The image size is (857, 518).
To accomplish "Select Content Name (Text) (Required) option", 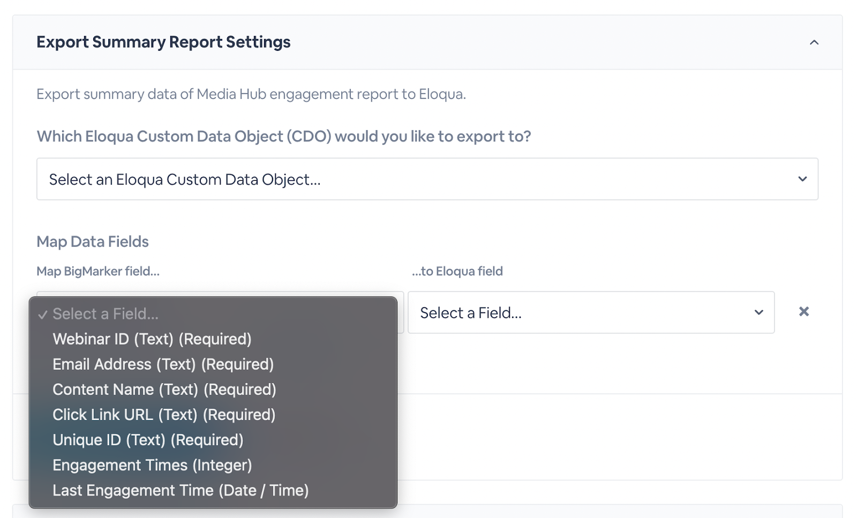I will point(213,389).
